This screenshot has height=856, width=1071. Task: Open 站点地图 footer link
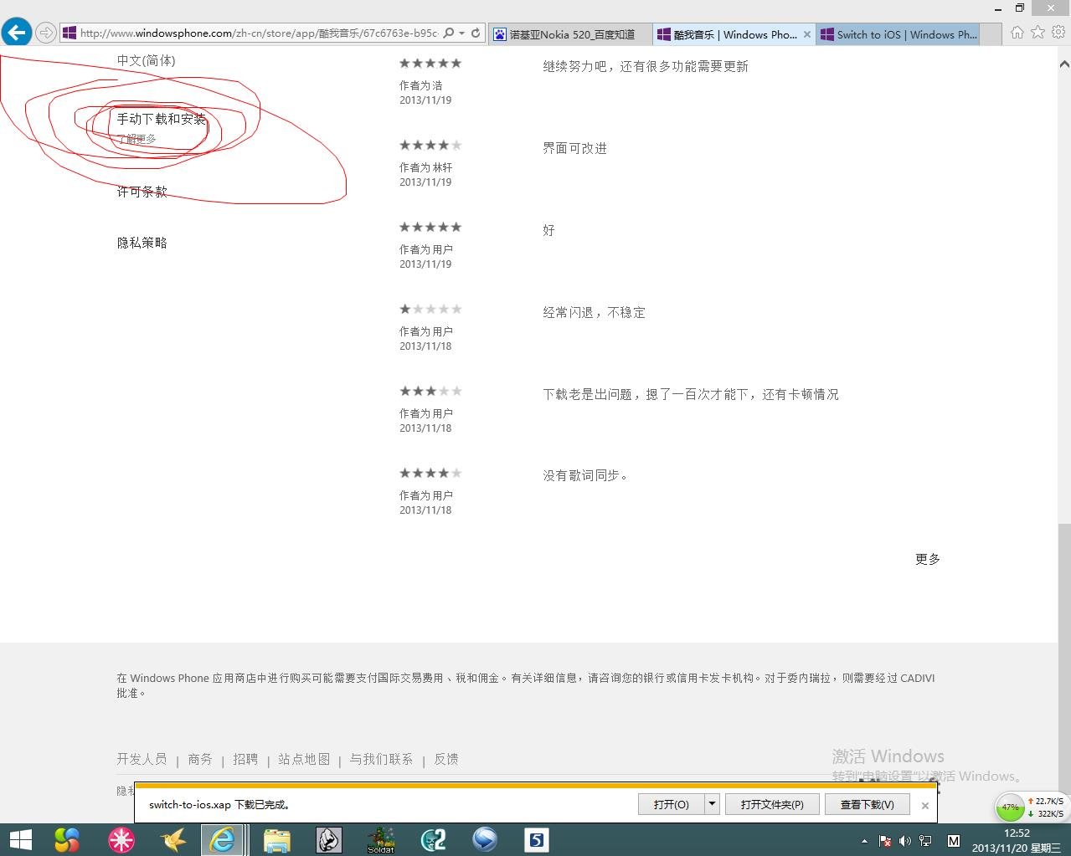point(304,759)
